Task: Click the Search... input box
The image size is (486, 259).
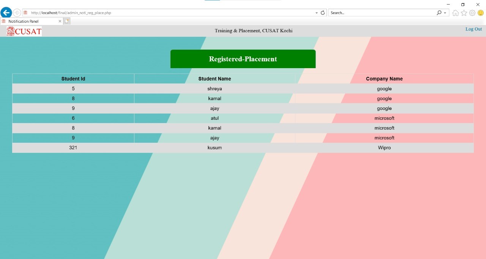Action: (x=382, y=12)
